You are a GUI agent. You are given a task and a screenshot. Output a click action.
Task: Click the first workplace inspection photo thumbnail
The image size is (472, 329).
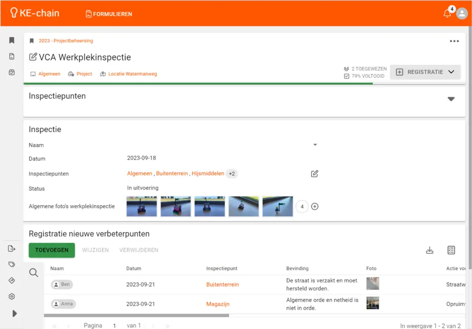(x=142, y=206)
